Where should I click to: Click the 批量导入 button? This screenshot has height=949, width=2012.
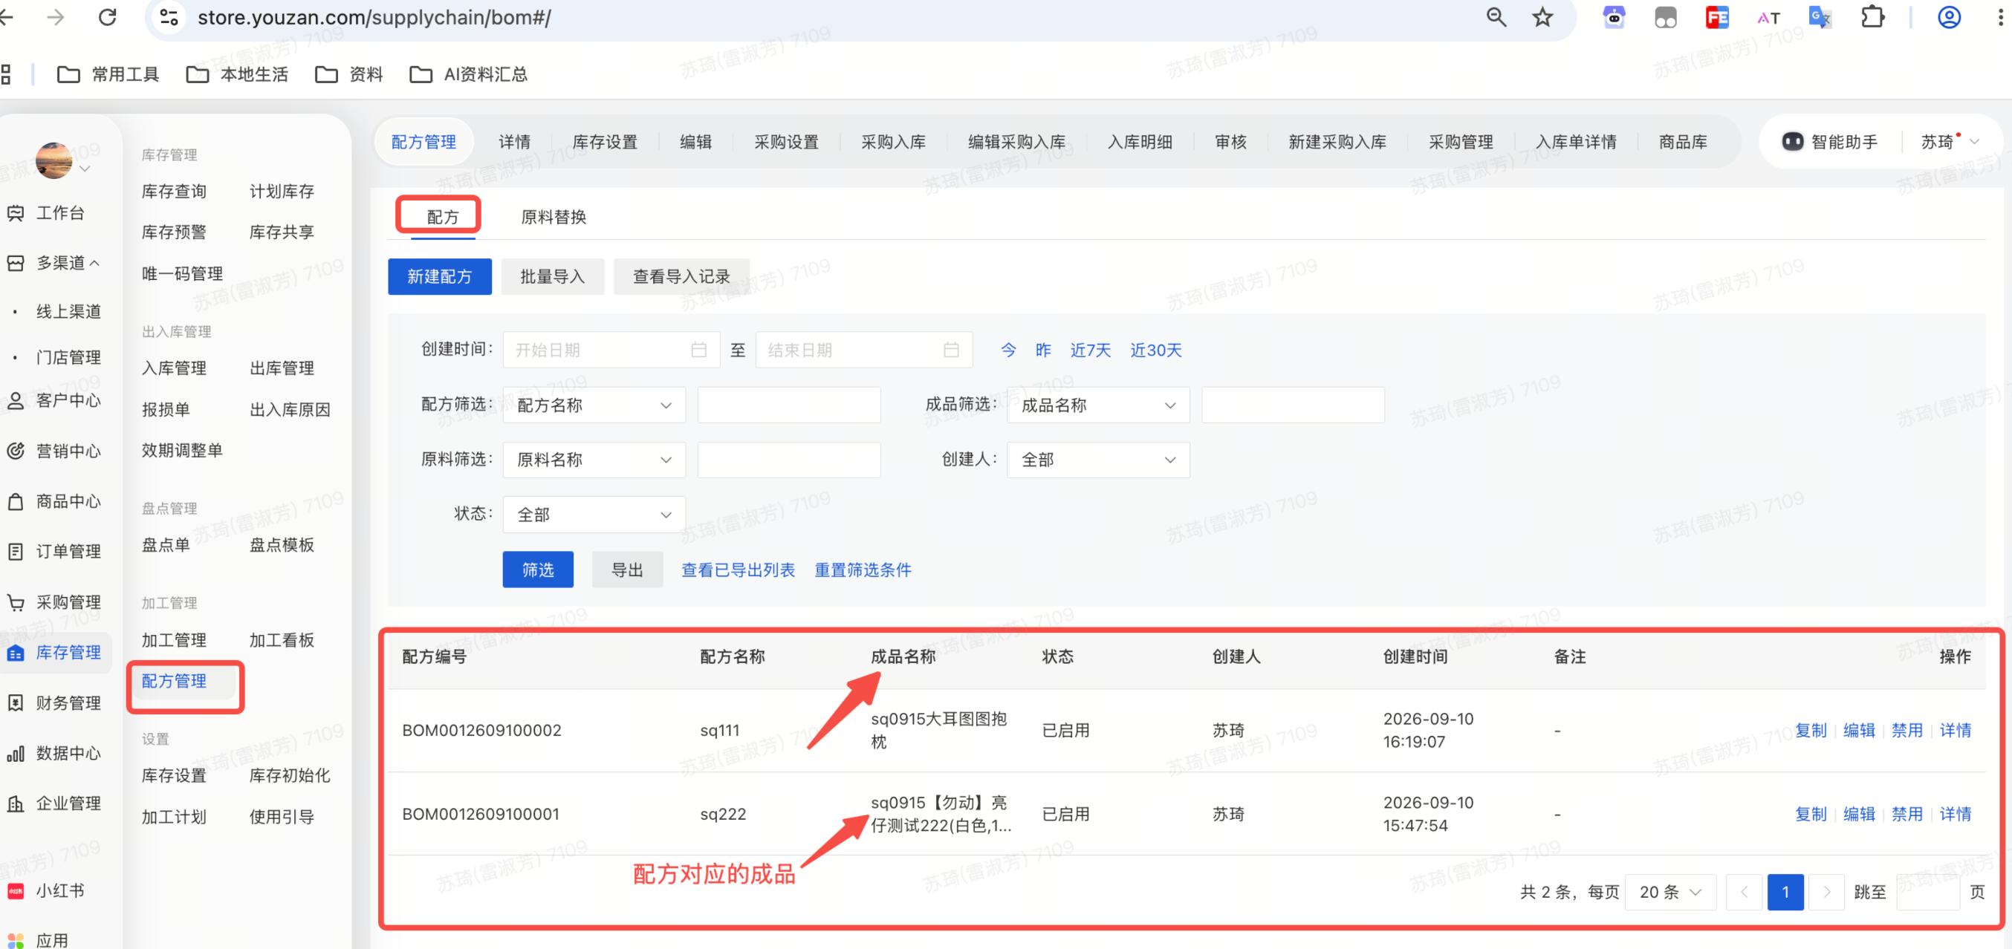pyautogui.click(x=553, y=276)
